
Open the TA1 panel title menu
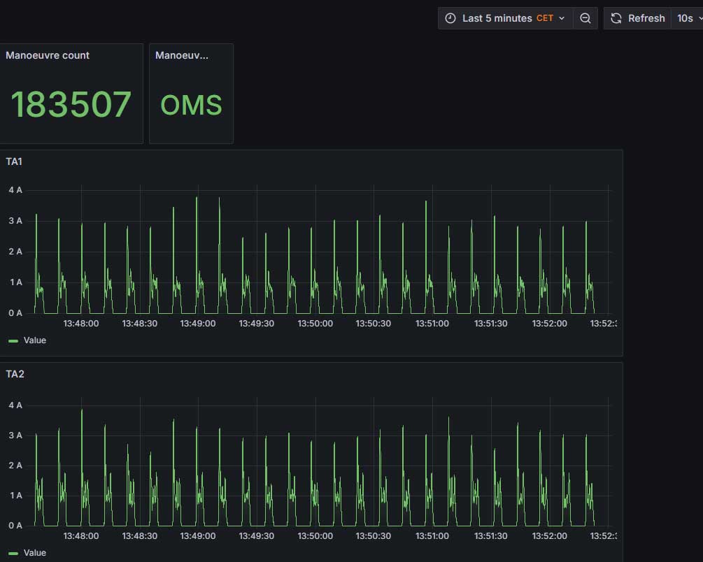(x=14, y=161)
